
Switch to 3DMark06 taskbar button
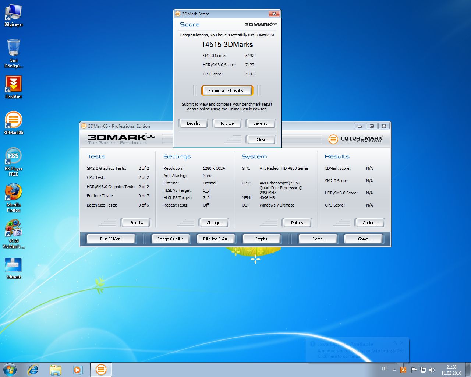tap(101, 370)
